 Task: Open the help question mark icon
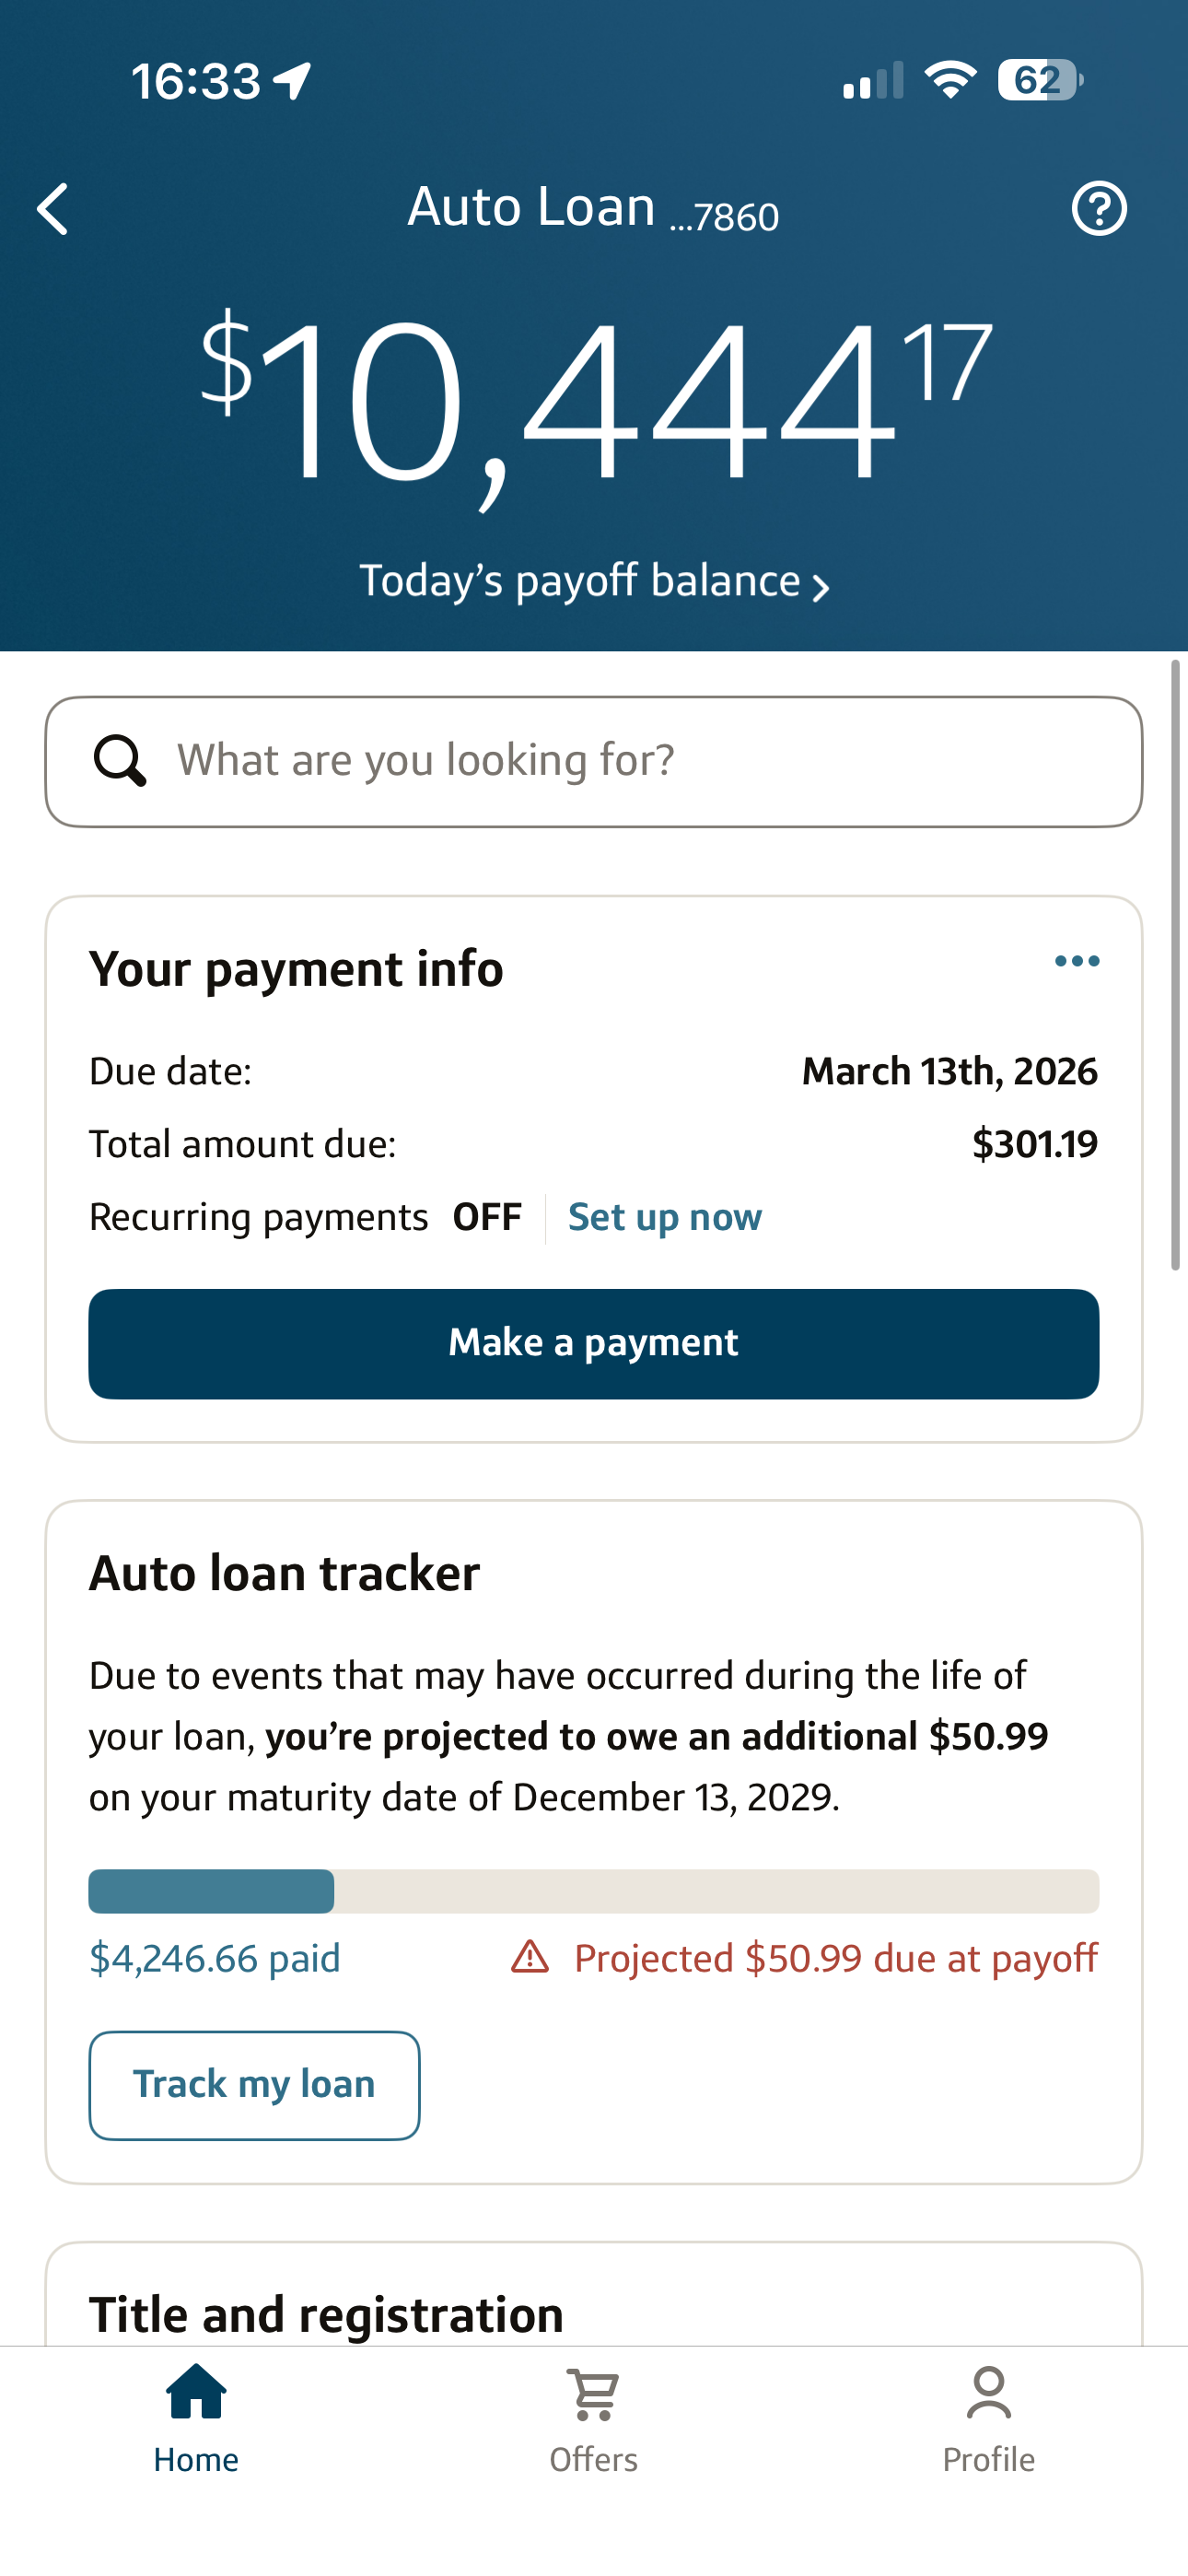click(1099, 209)
